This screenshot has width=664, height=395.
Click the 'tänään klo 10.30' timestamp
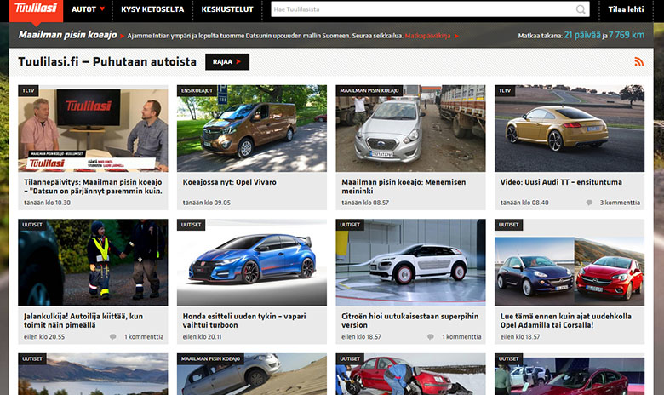47,203
